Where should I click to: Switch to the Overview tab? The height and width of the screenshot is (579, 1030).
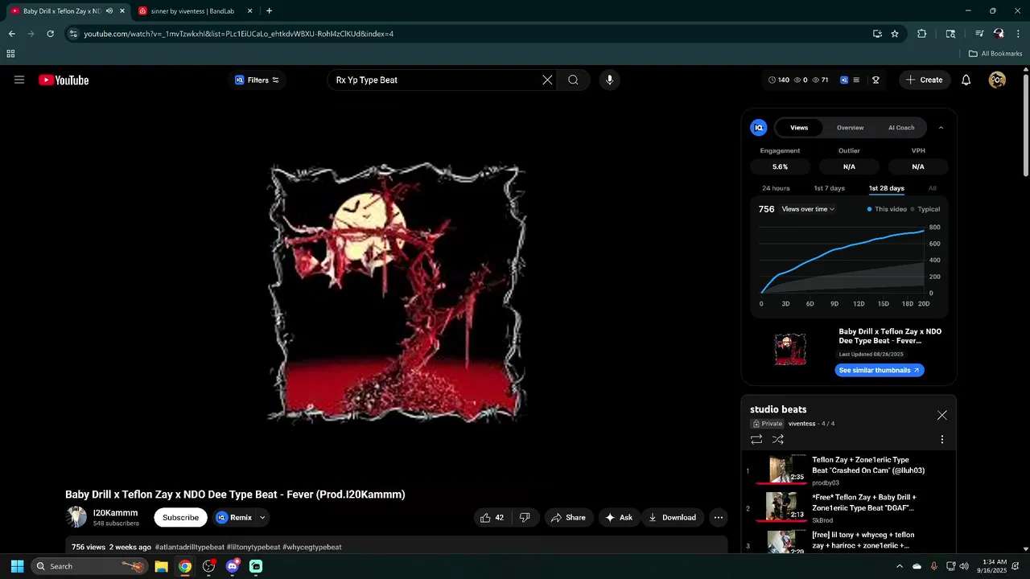850,127
